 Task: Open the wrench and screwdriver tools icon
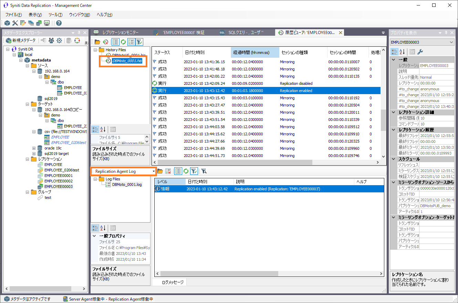click(x=15, y=23)
